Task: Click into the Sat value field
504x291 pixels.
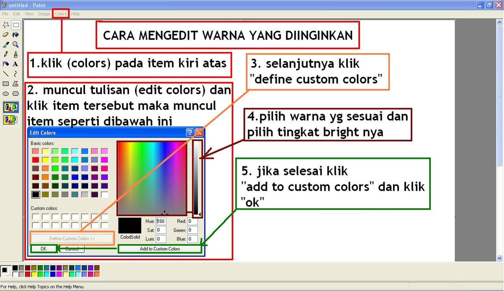Action: click(x=161, y=230)
